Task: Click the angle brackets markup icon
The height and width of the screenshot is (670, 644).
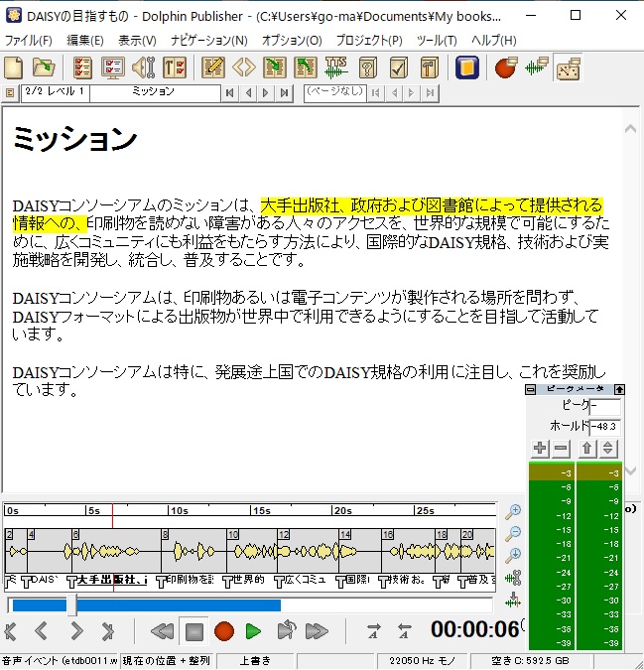Action: (x=244, y=67)
